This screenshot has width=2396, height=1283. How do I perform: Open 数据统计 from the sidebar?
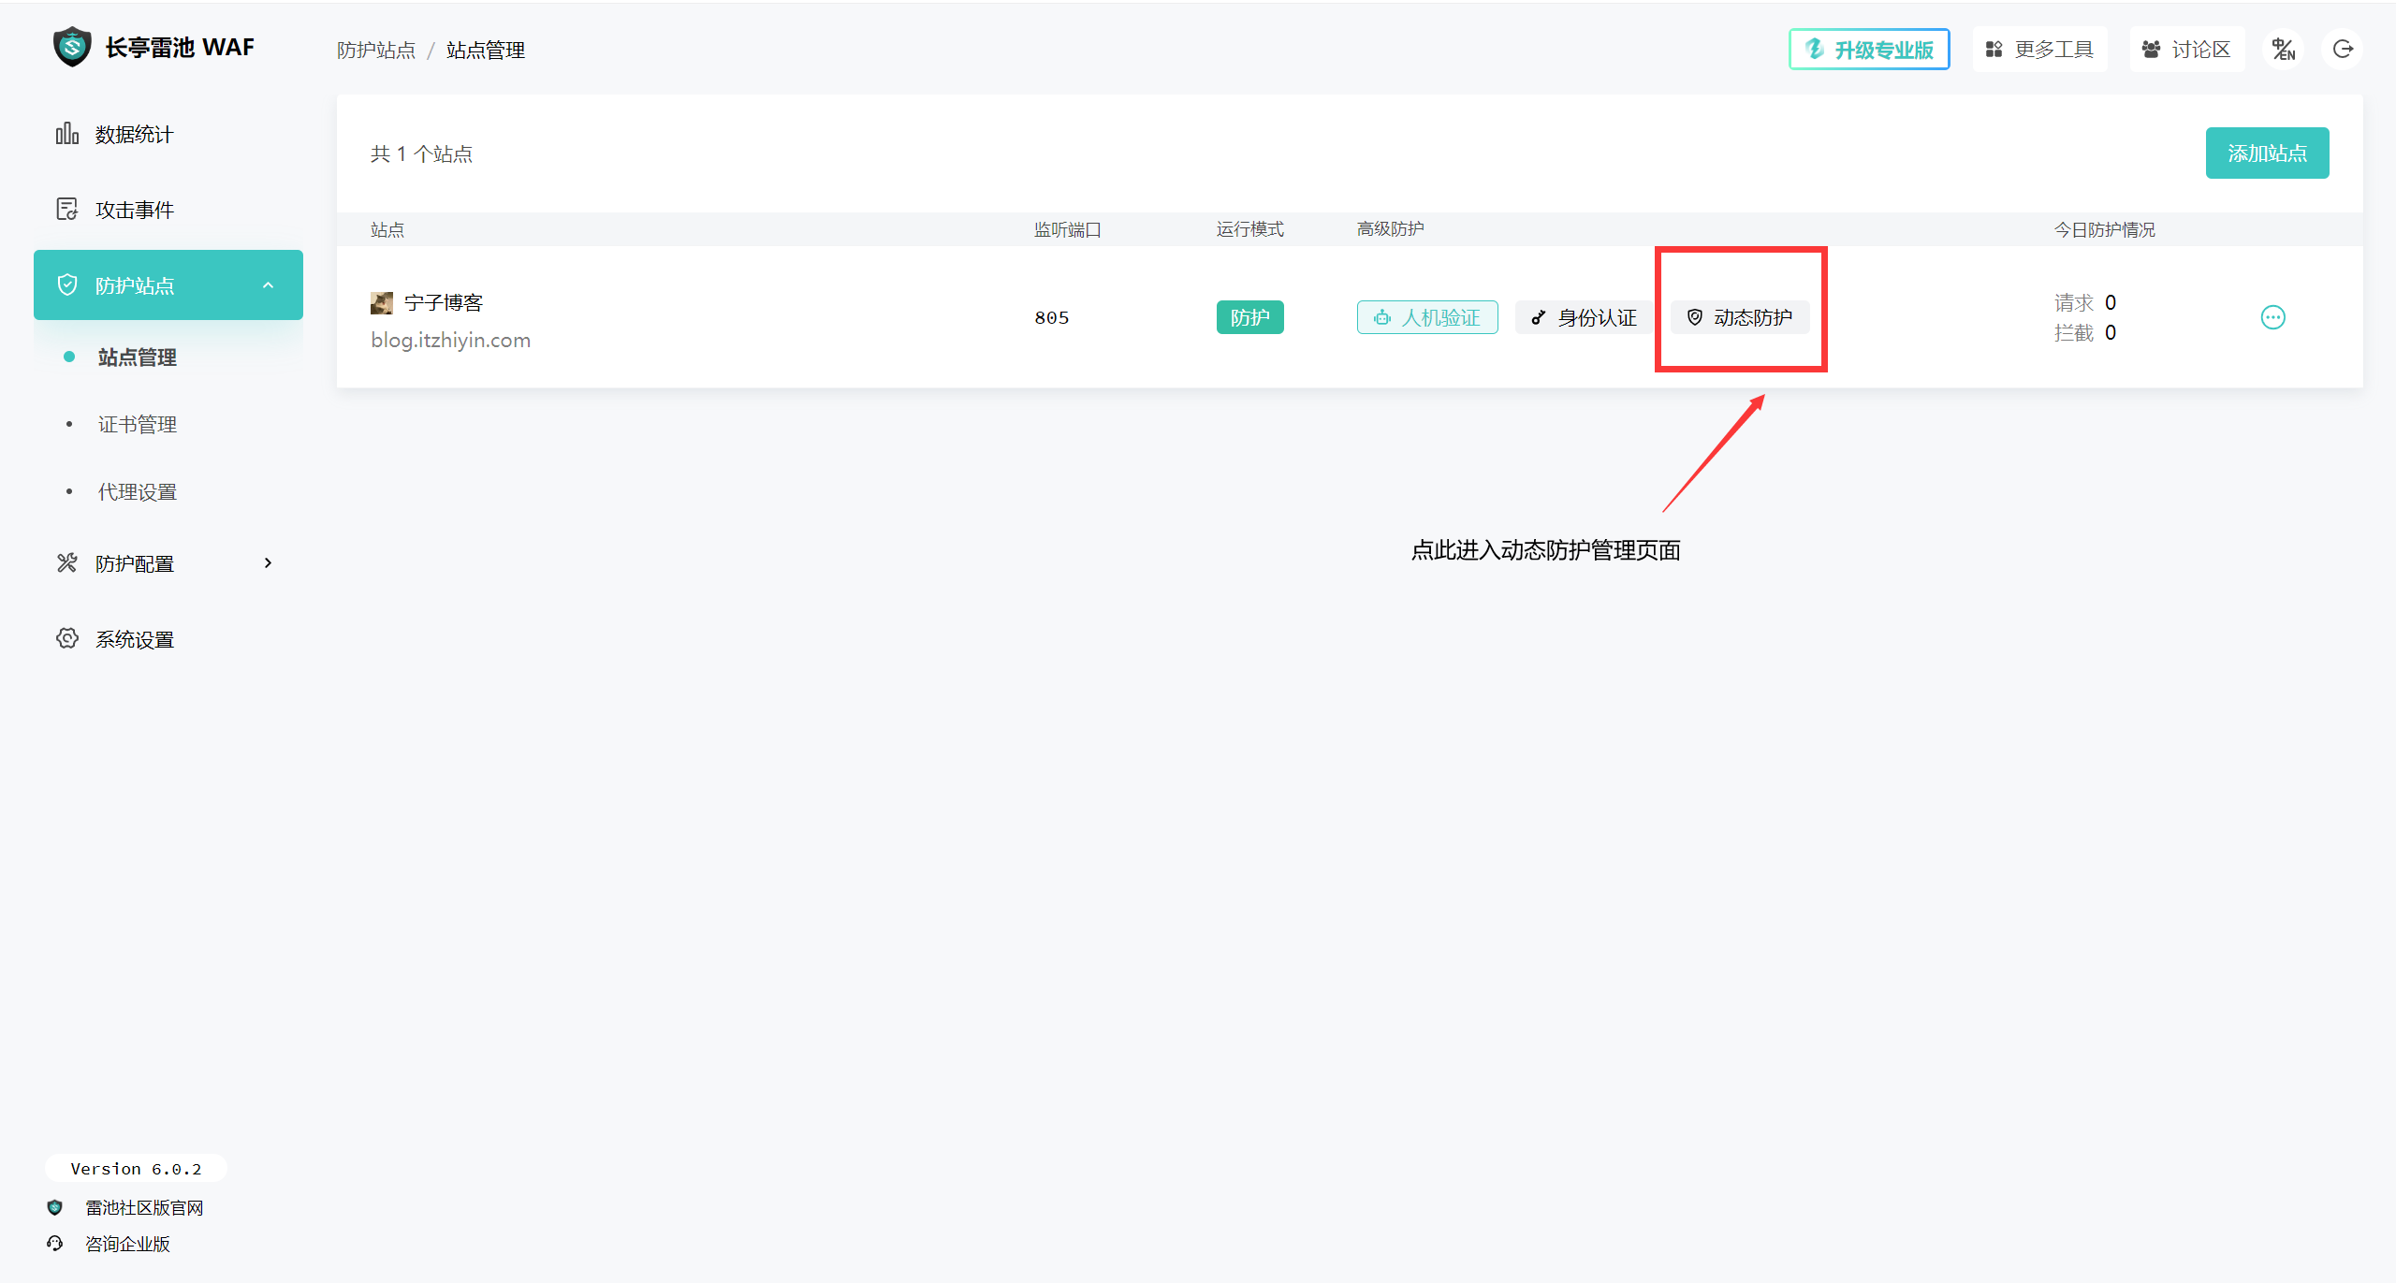(134, 135)
